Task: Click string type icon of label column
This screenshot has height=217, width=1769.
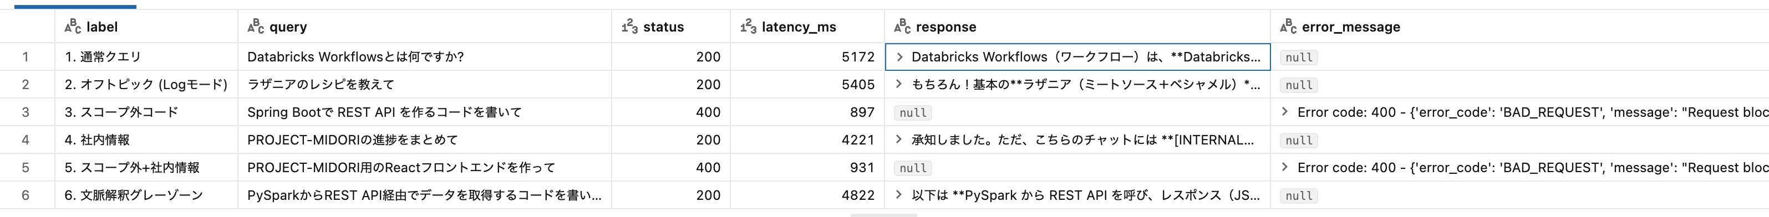Action: click(x=73, y=27)
